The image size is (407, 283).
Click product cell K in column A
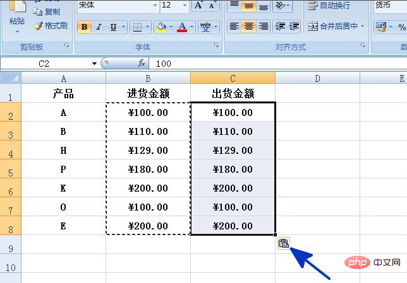coord(64,188)
